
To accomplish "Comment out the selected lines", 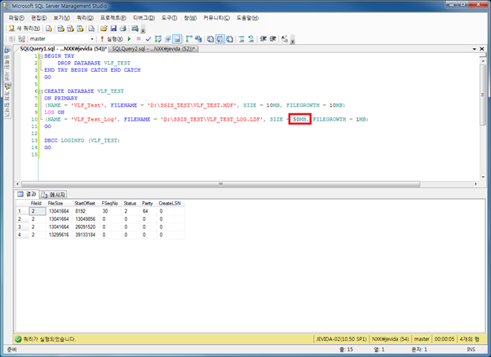I will pos(241,39).
